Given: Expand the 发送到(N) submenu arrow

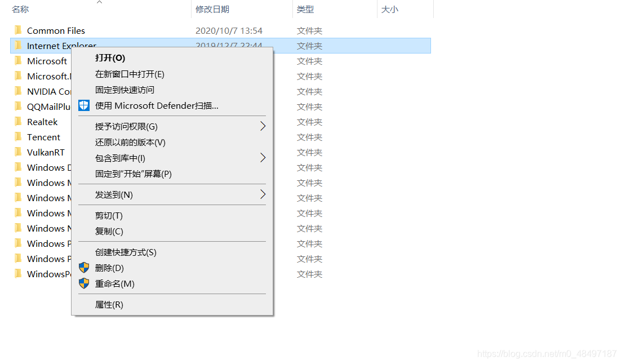Looking at the screenshot, I should [x=263, y=194].
